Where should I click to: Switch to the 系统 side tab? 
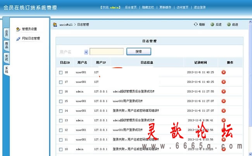[7, 70]
